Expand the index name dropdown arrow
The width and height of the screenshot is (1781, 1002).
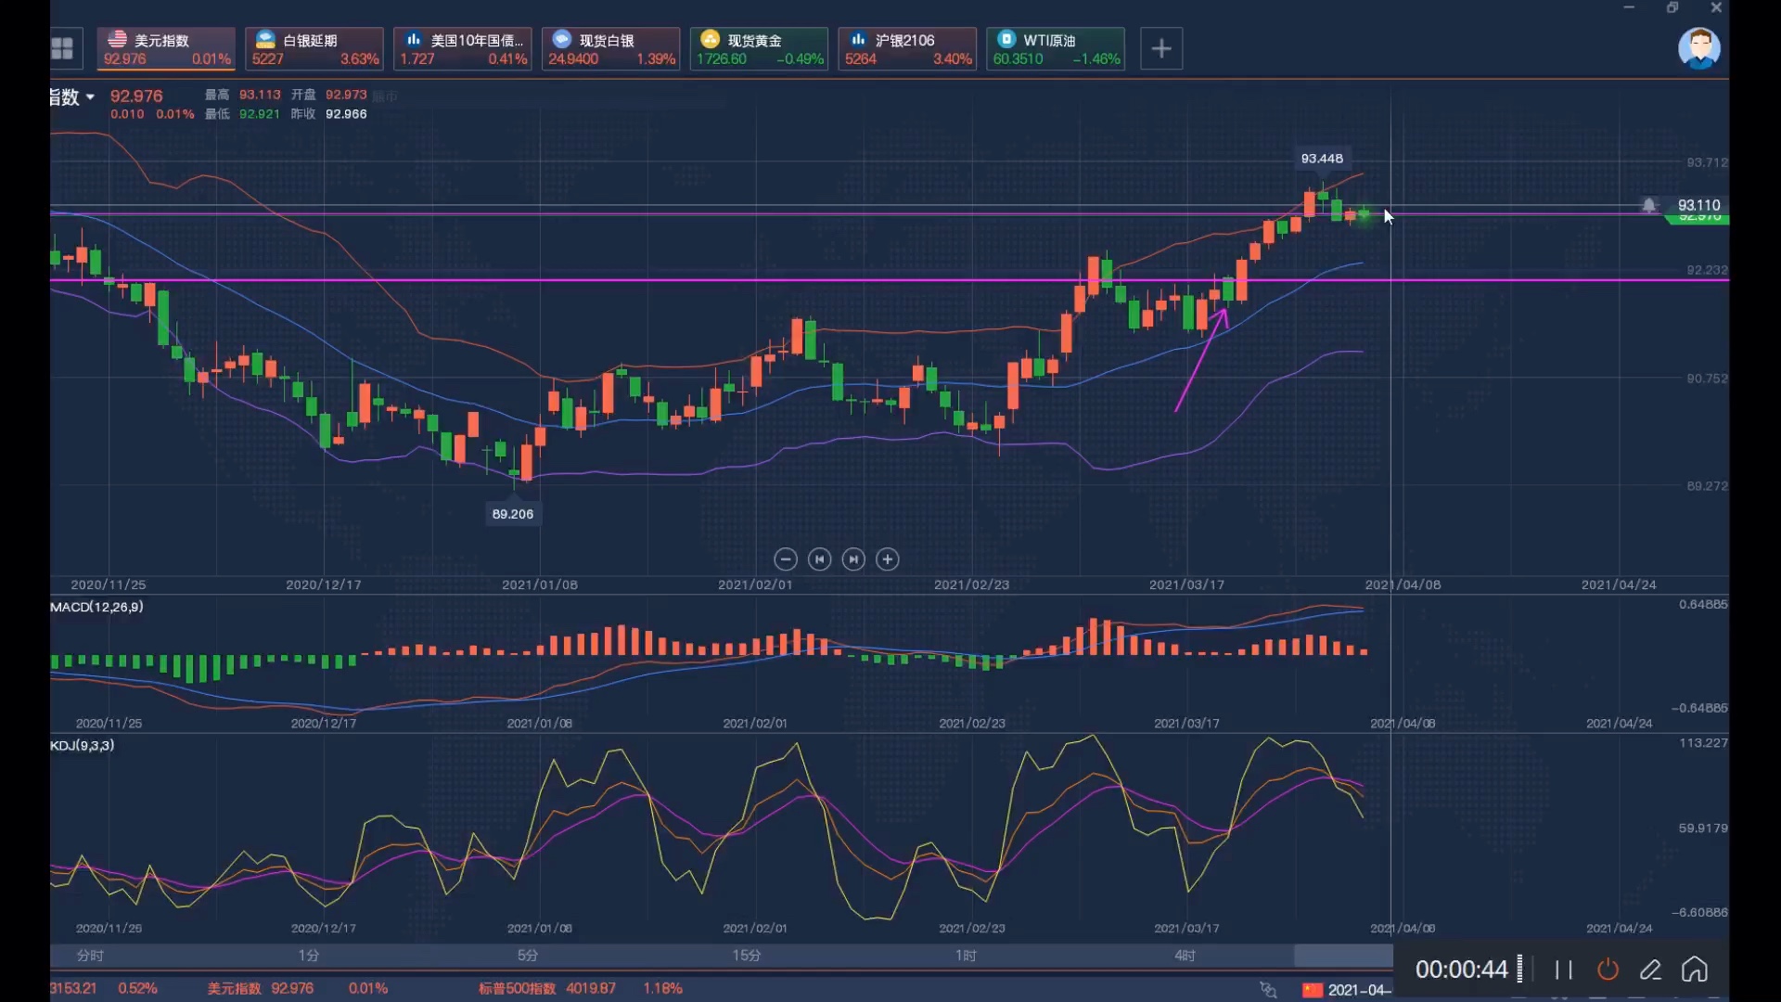(x=90, y=97)
